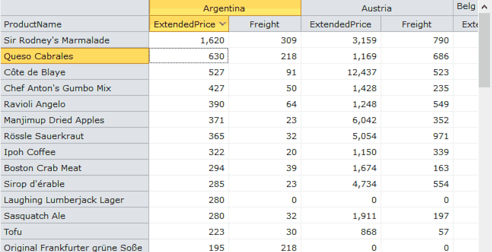Click the Argentina Freight column header

[265, 24]
